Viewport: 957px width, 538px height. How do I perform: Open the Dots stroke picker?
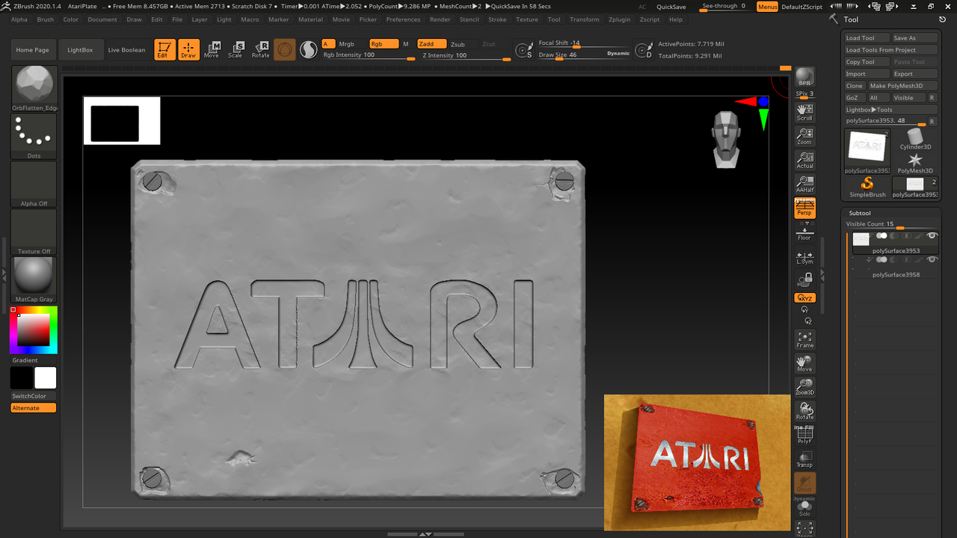pyautogui.click(x=34, y=137)
